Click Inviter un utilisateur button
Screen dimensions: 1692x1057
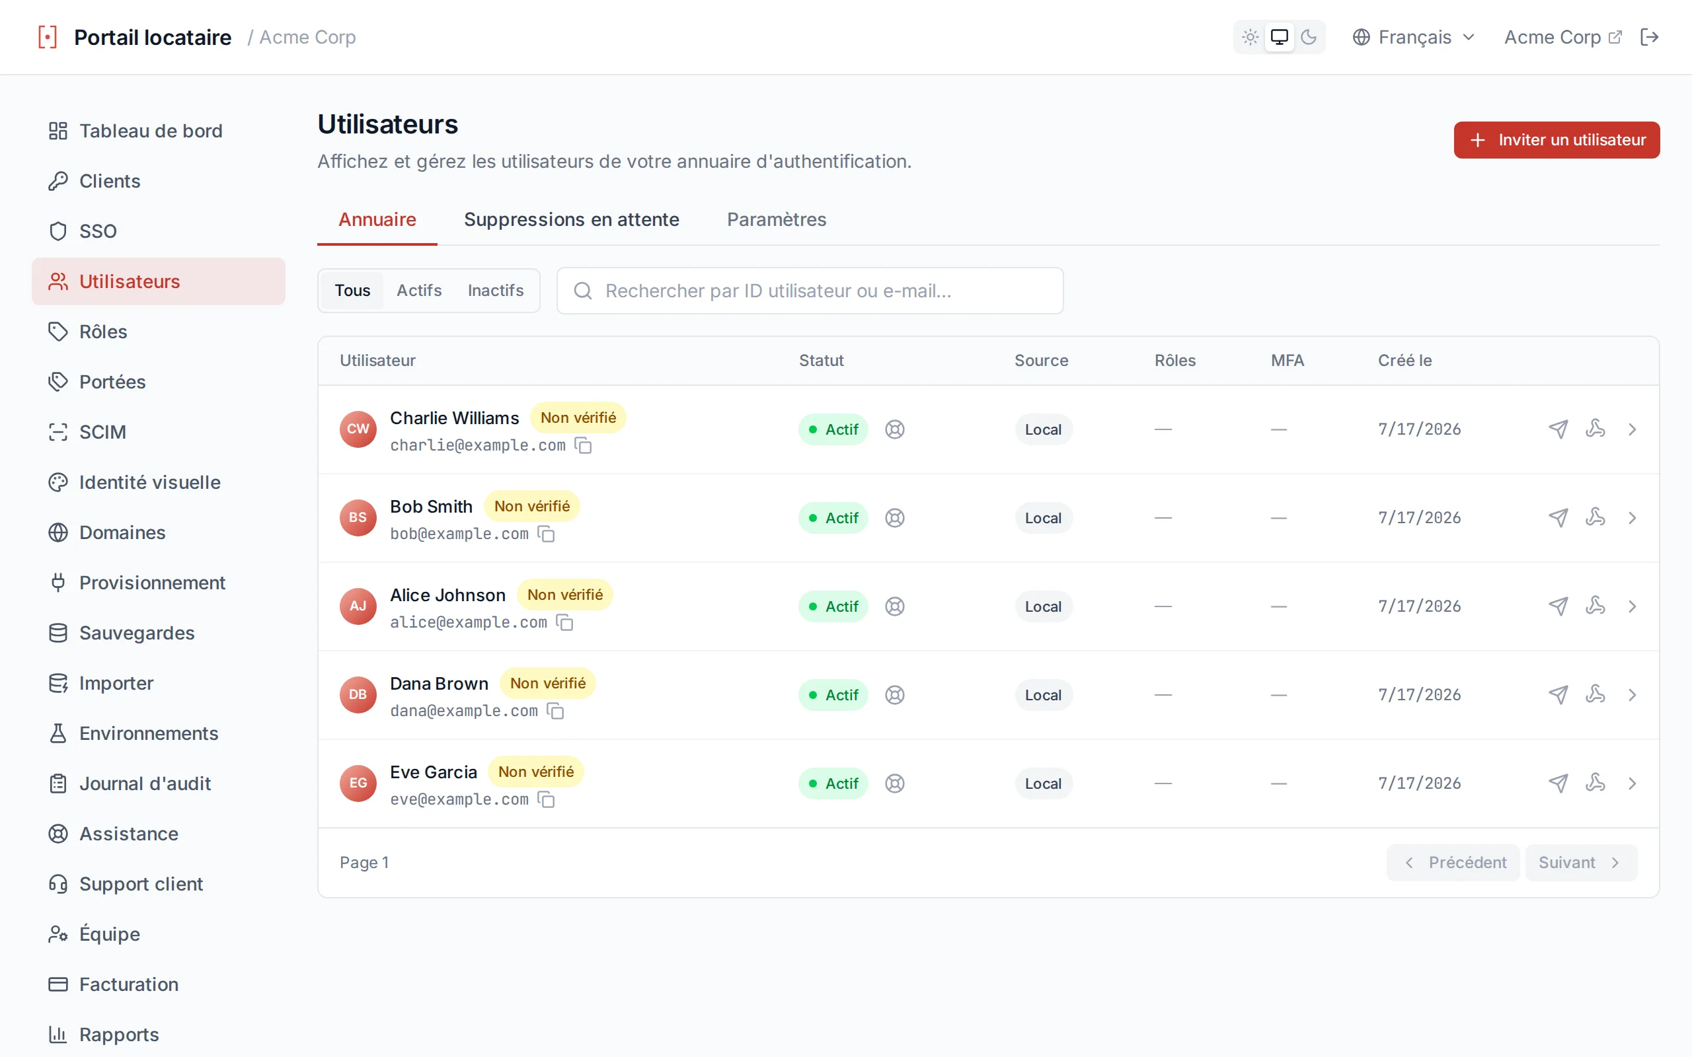pos(1557,140)
